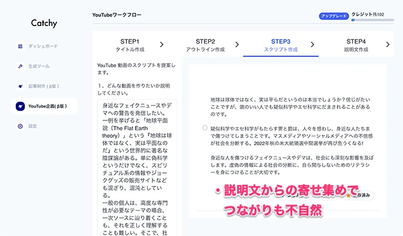Viewport: 403px width, 236px height.
Task: Select the STEP3 スクリプト作成 tab
Action: [281, 45]
